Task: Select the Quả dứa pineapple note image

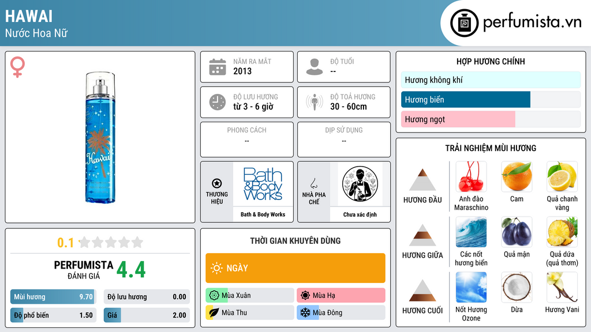Action: pyautogui.click(x=562, y=232)
